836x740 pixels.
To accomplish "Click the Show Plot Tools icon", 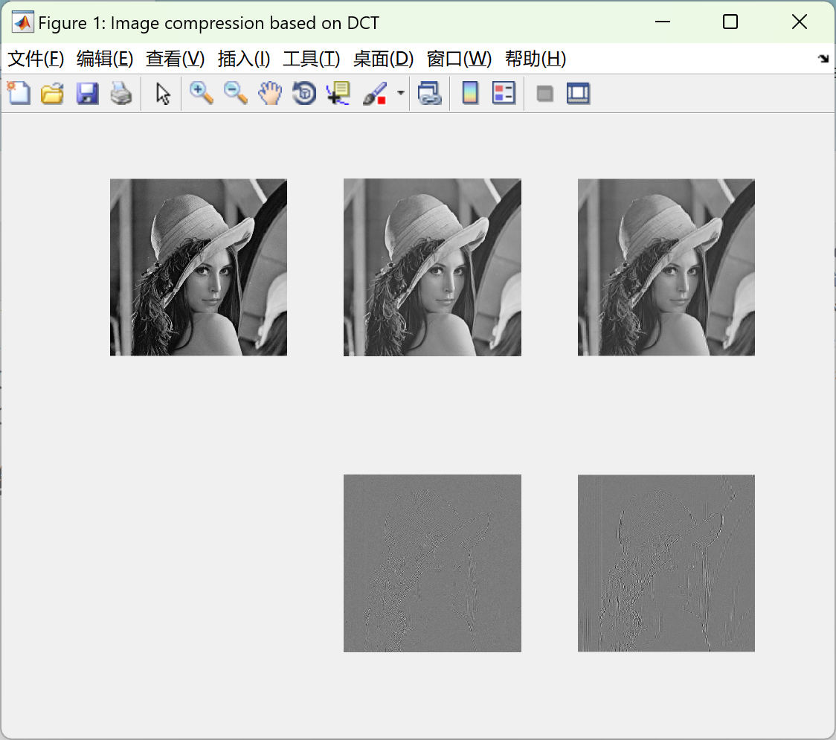I will pos(579,93).
